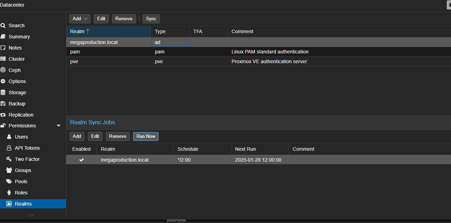Go to the API Tokens section
Screen dimensions: 451x223
pyautogui.click(x=27, y=148)
